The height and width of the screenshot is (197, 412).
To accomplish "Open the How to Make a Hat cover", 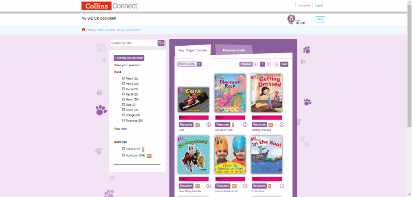I will [x=230, y=154].
